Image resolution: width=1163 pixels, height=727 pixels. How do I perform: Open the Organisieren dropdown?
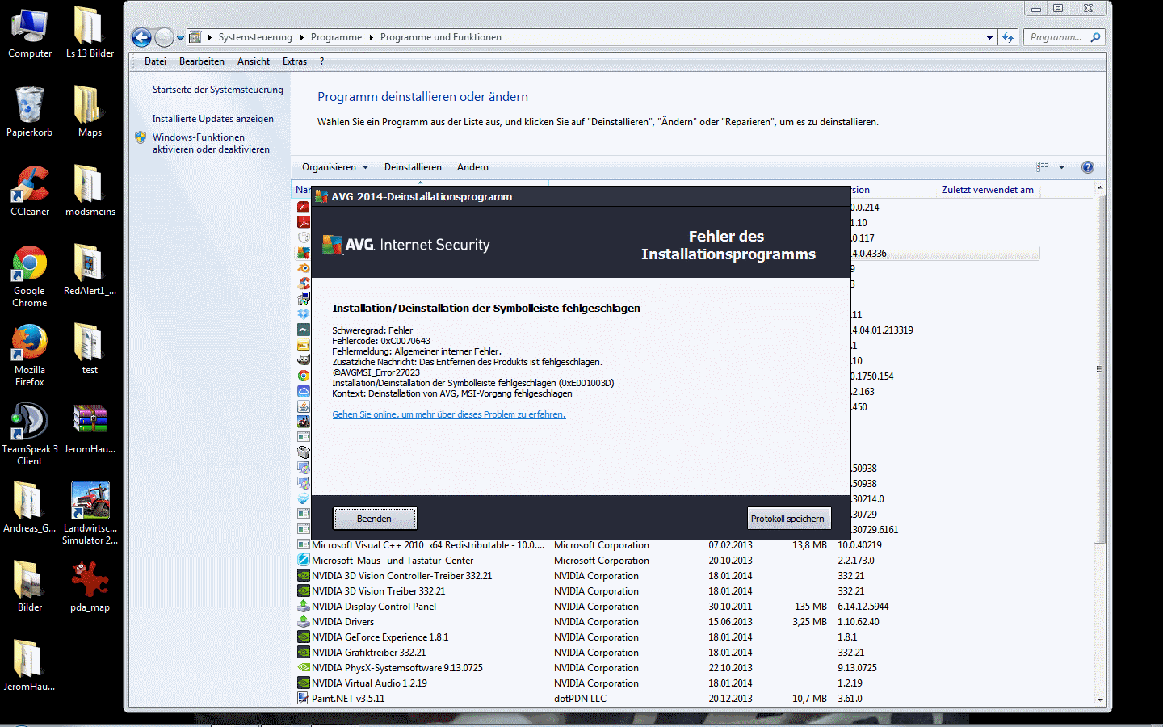(335, 167)
